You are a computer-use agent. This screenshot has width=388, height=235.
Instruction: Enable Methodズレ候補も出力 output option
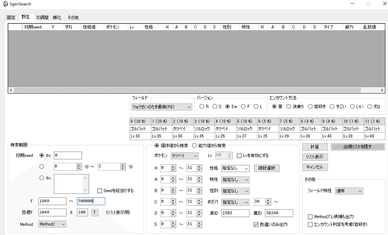310,217
